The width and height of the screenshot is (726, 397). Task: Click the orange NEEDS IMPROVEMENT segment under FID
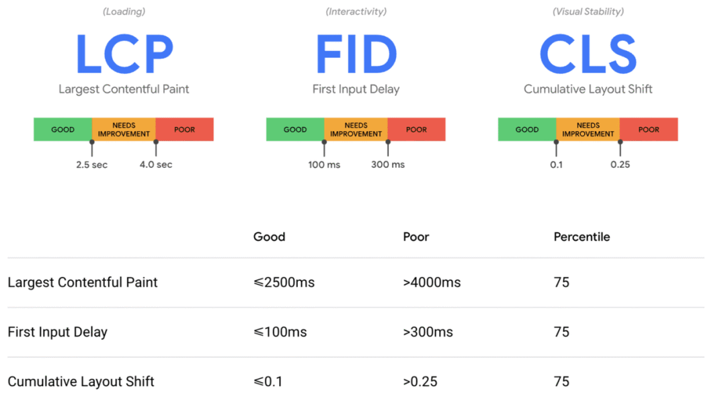pyautogui.click(x=356, y=130)
